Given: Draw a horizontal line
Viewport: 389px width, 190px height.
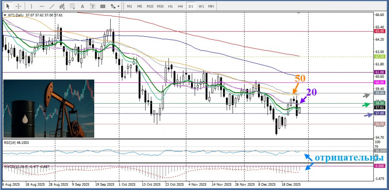Looking at the screenshot, I should [x=42, y=6].
